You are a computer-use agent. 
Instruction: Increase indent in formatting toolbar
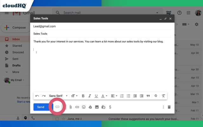141,96
